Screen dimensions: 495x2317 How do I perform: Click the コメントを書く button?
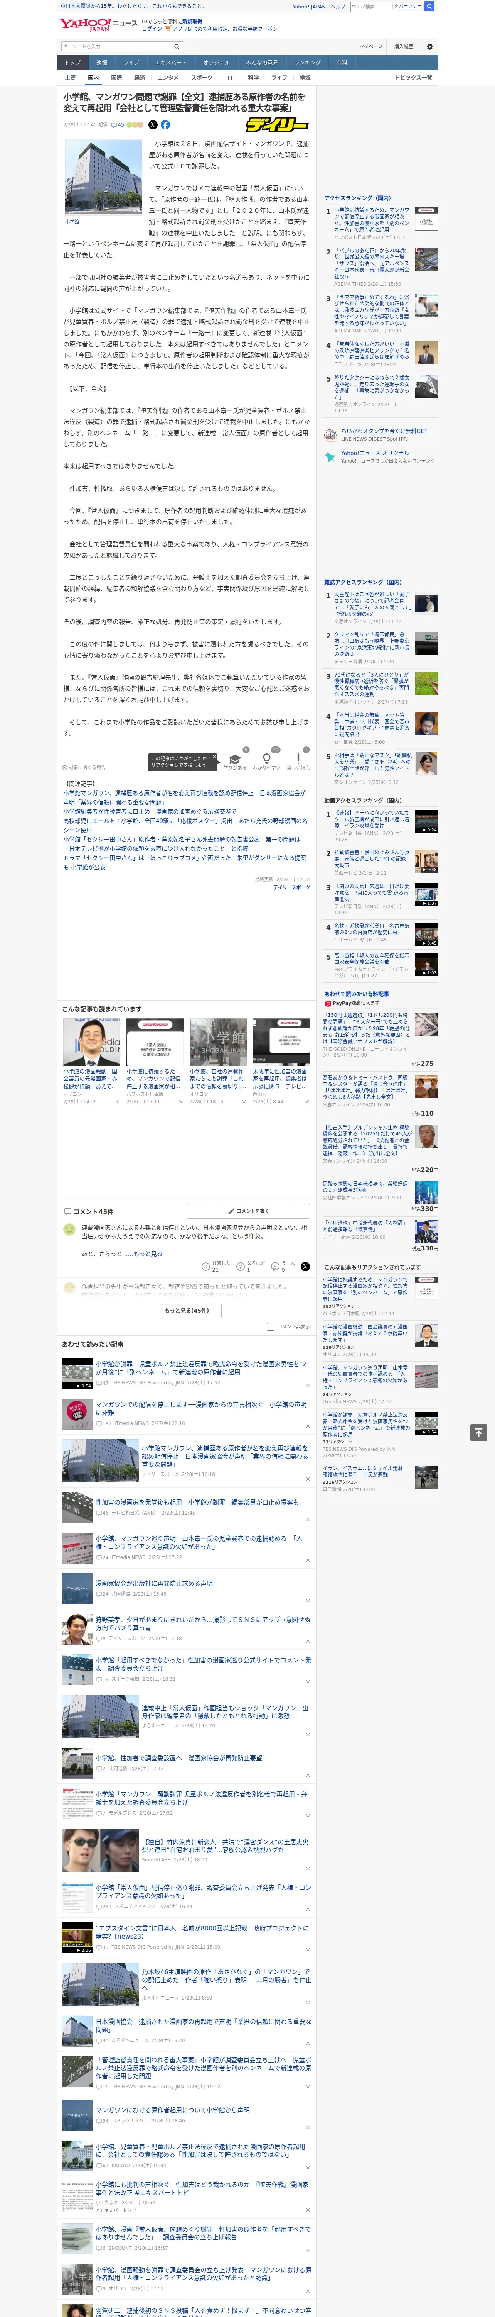tap(248, 1211)
